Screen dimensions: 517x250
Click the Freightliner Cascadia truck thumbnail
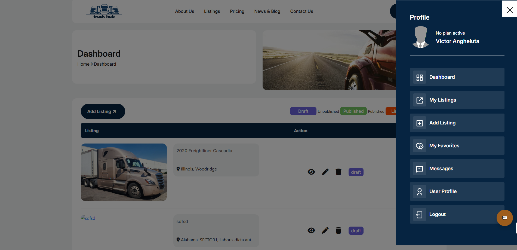[124, 172]
